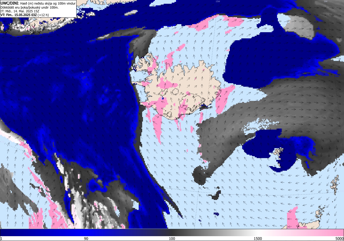
Task: Click the "UWC/DINI:" title label
Action: coord(9,3)
